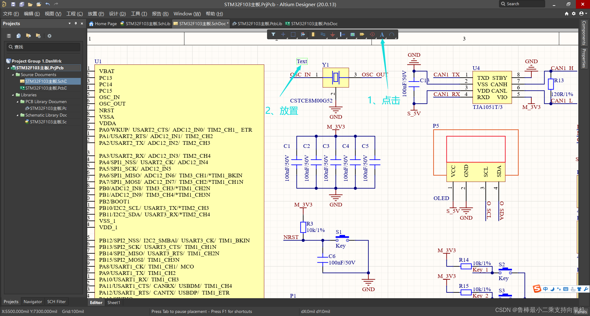
Task: Open STM32F103主板.PcbDoc in project tree
Action: click(x=46, y=88)
